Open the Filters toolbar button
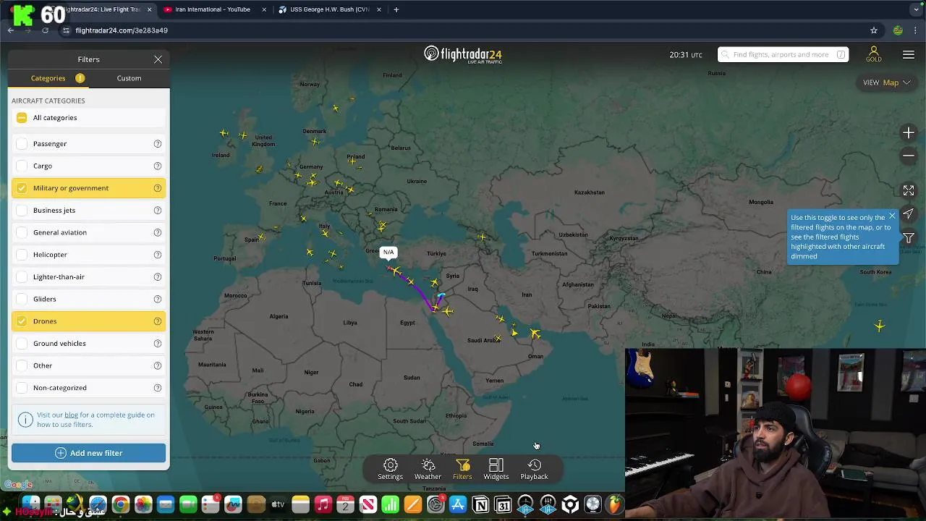 coord(462,469)
